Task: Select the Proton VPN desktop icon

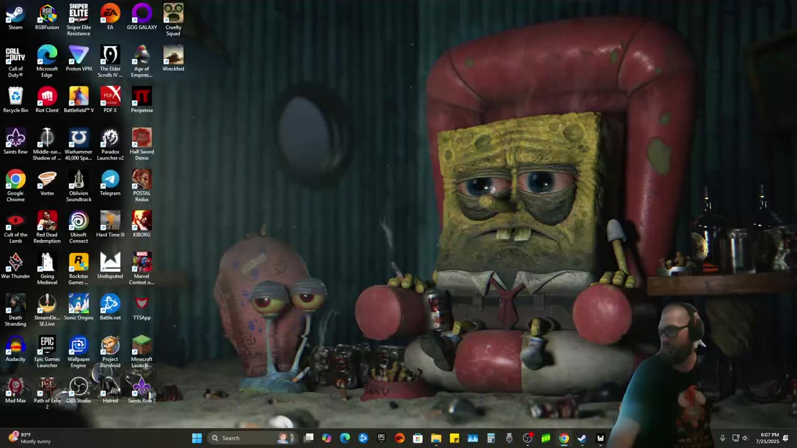Action: point(78,58)
